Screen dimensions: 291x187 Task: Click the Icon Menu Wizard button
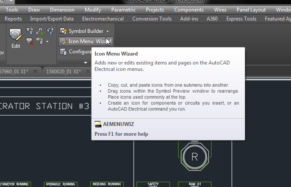coord(86,41)
